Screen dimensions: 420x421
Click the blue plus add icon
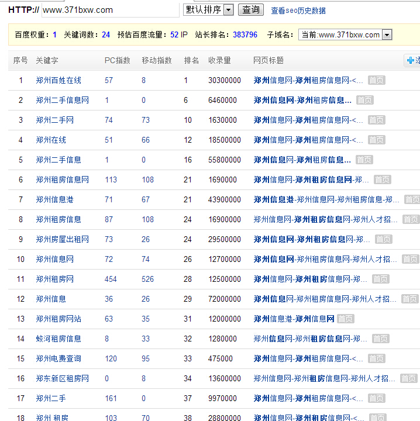411,60
